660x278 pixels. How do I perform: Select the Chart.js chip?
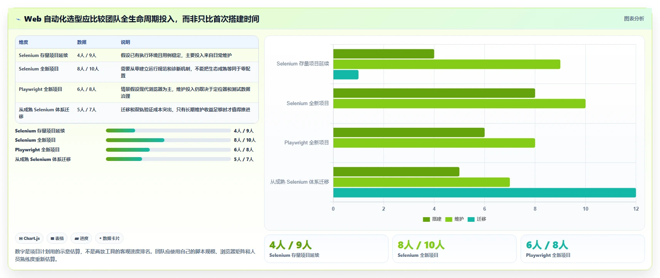point(29,238)
